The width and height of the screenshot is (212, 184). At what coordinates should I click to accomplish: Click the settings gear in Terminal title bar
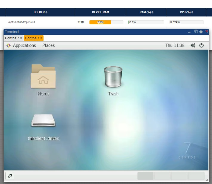tap(201, 32)
